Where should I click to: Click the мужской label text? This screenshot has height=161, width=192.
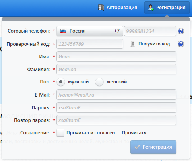(x=78, y=82)
